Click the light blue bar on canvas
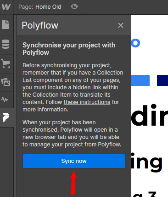This screenshot has height=197, width=168. coord(140,81)
